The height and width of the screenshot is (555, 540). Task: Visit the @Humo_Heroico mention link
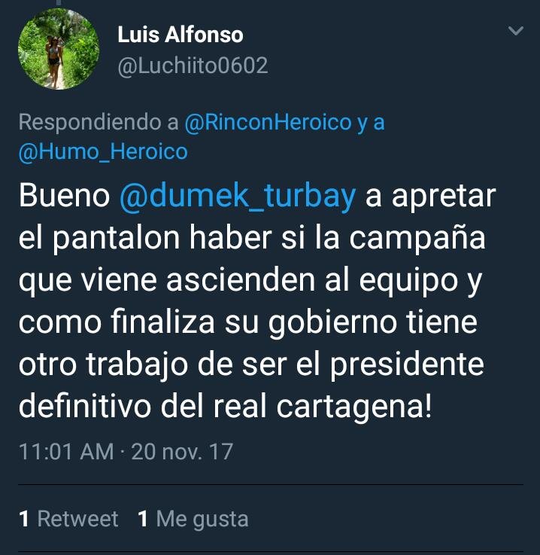(x=103, y=152)
